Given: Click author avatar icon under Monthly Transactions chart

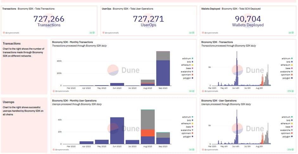Looking at the screenshot, I should (x=54, y=91).
